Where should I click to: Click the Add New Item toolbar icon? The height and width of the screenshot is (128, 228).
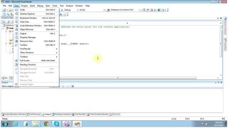pos(10,10)
